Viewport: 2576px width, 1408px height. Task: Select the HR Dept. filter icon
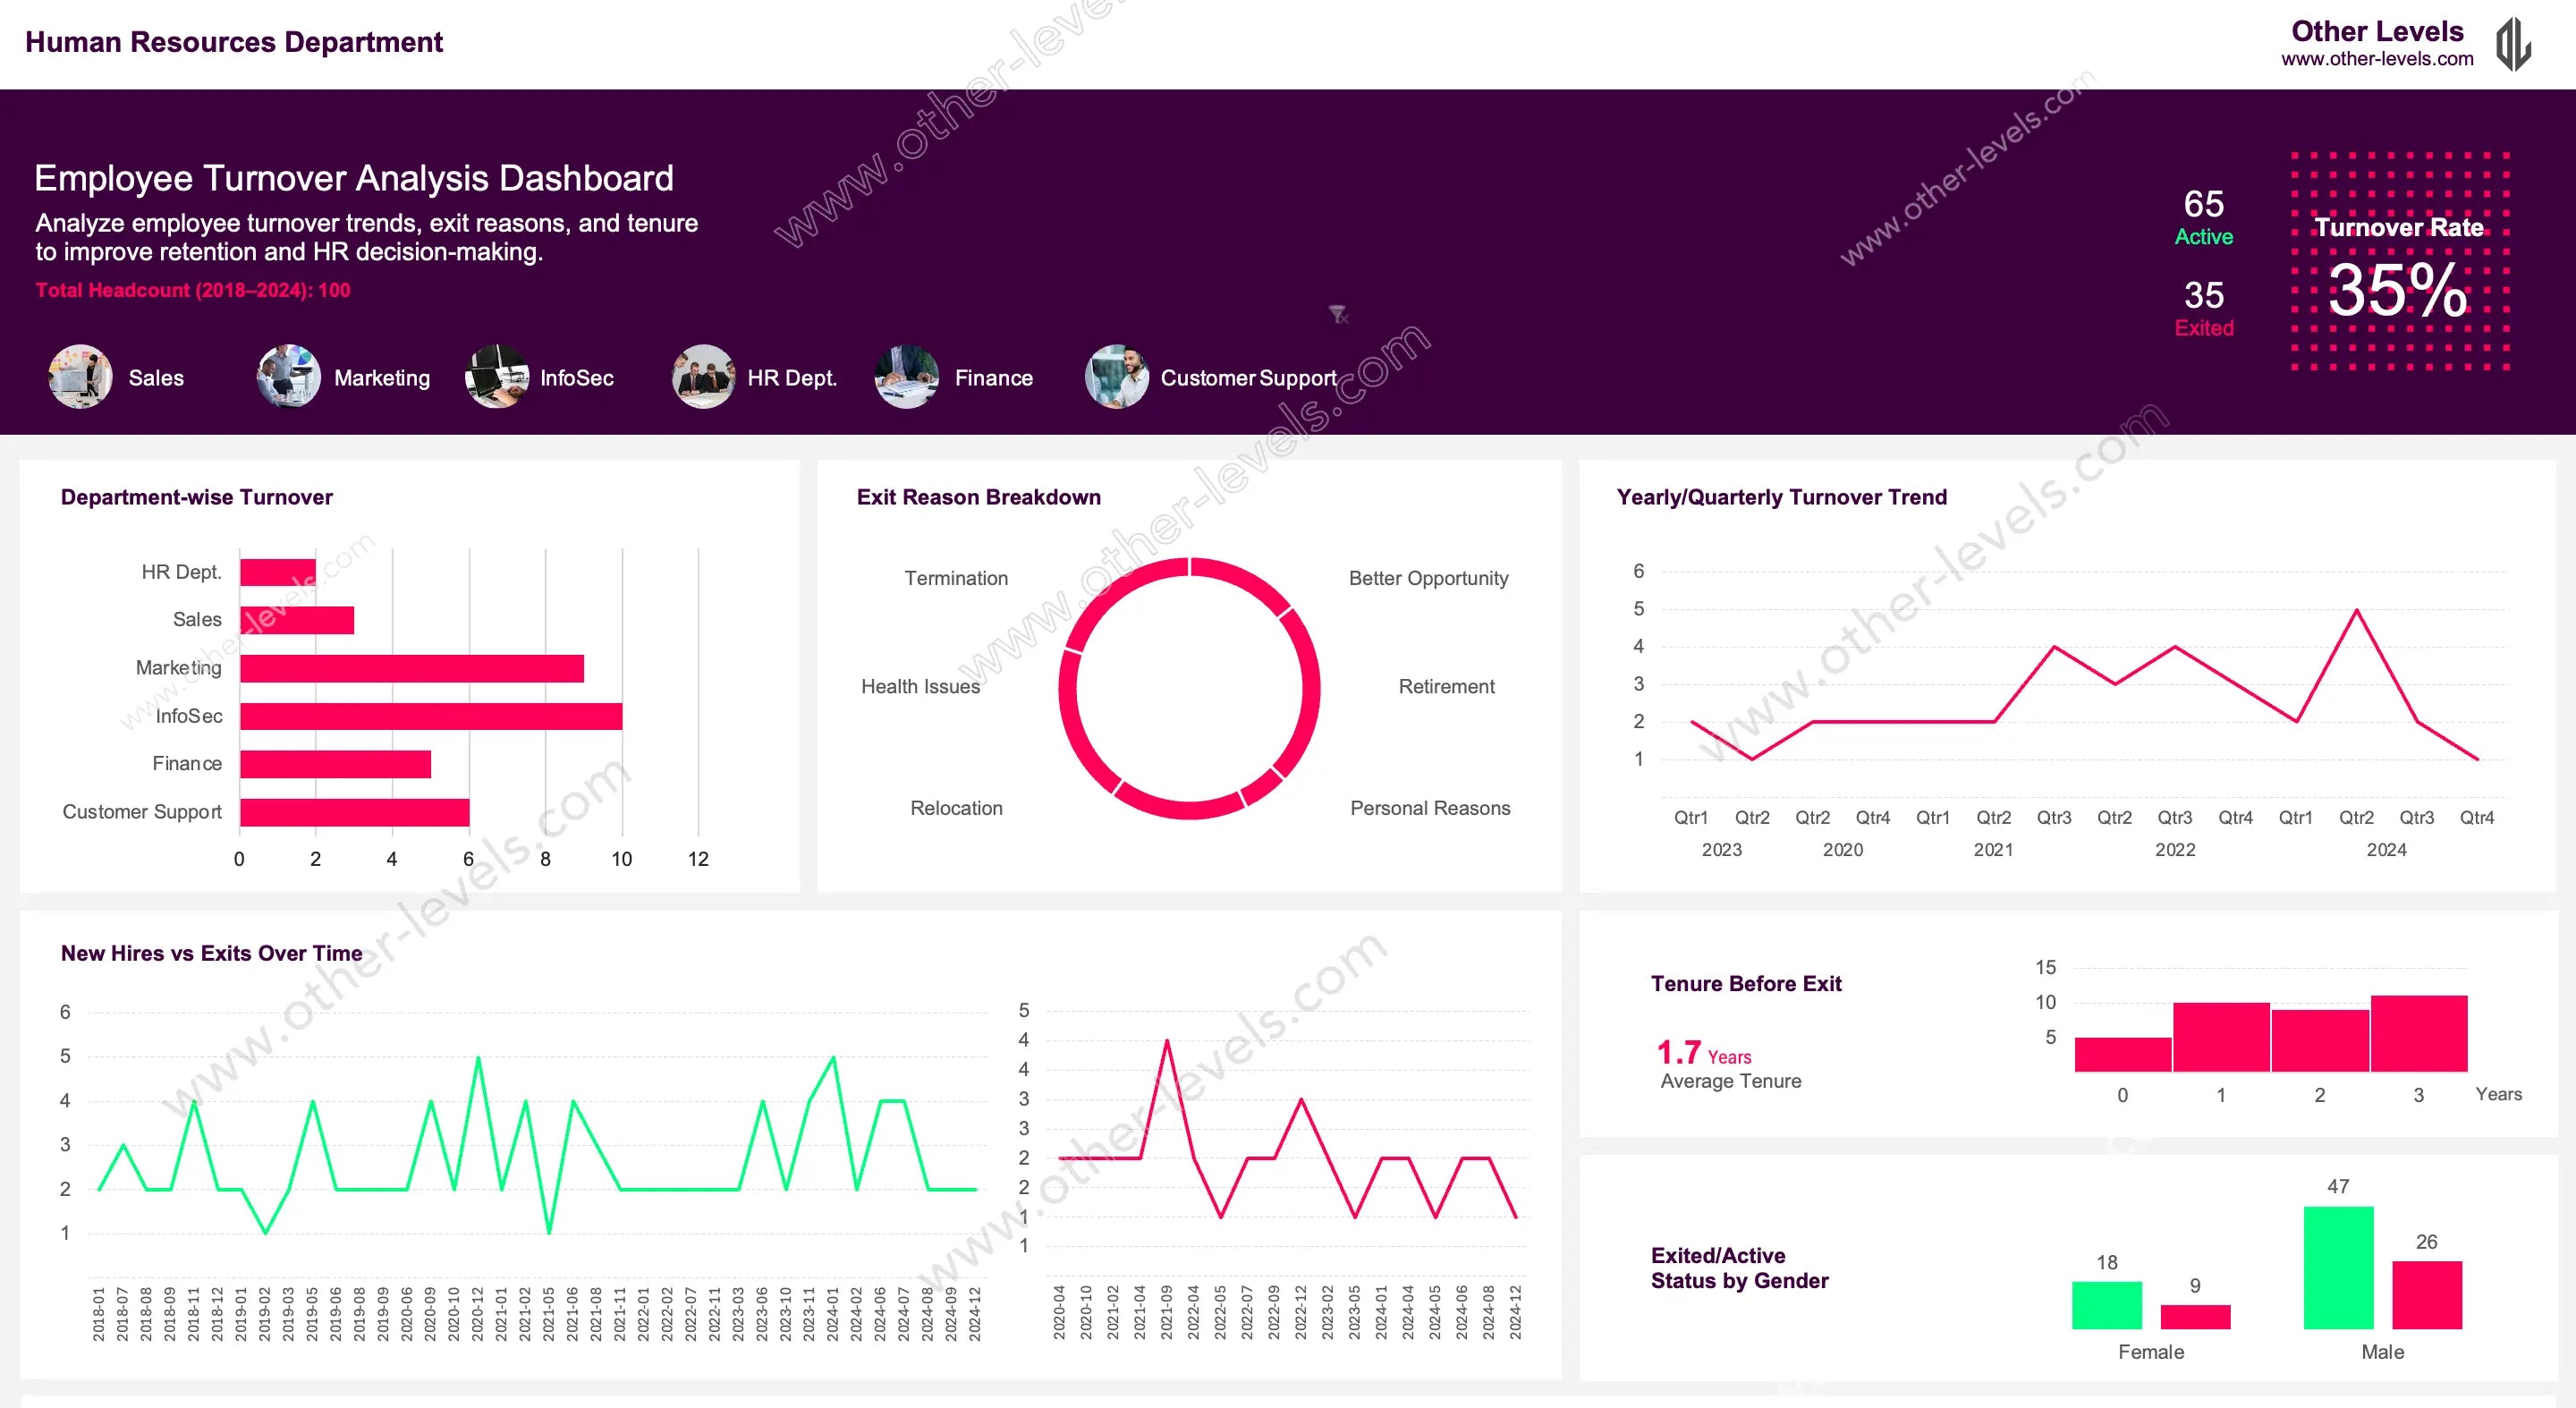click(704, 377)
